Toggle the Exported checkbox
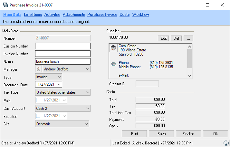The image size is (230, 147). (x=39, y=116)
